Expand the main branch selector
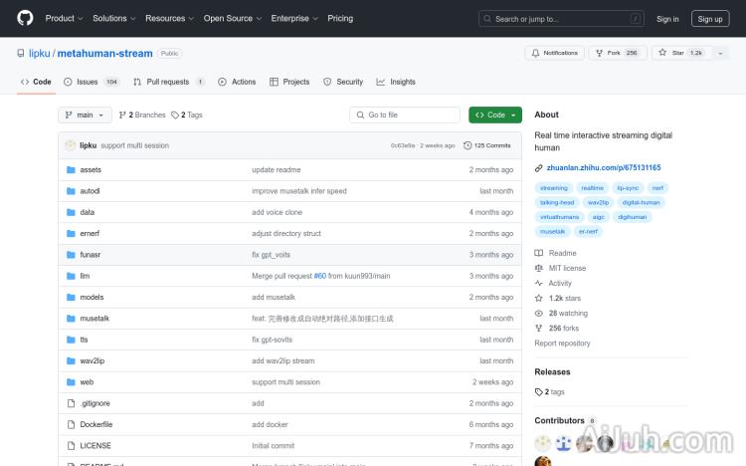The width and height of the screenshot is (746, 466). point(85,116)
